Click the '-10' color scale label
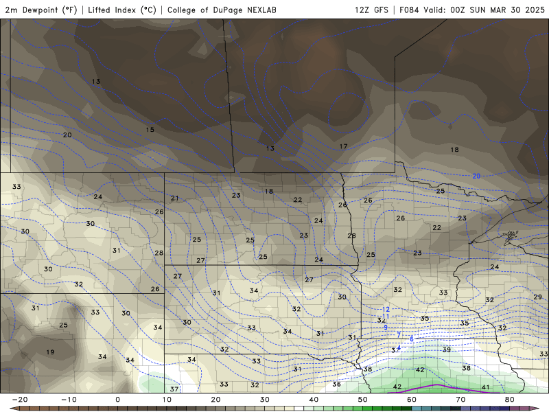The image size is (549, 412). click(69, 400)
